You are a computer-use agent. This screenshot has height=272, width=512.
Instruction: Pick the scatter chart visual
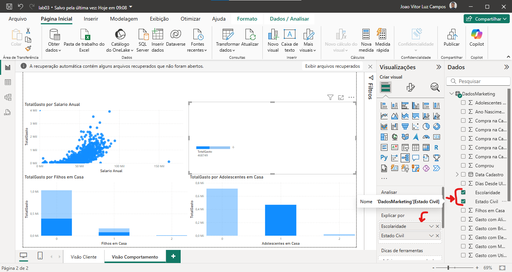click(415, 126)
